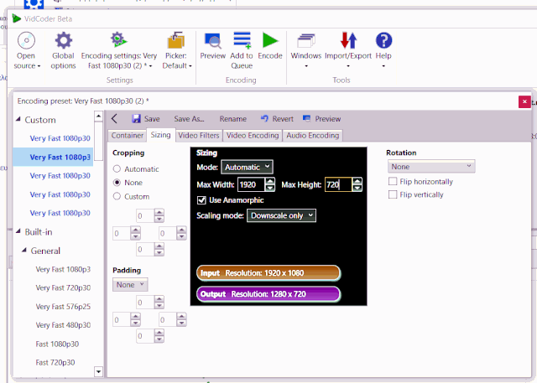Collapse the Built-in presets group
The height and width of the screenshot is (383, 537).
(x=18, y=231)
